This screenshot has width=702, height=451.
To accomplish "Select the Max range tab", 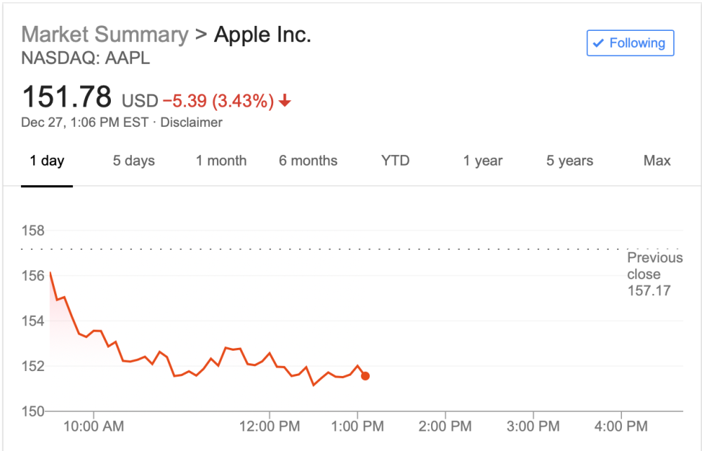I will 656,161.
